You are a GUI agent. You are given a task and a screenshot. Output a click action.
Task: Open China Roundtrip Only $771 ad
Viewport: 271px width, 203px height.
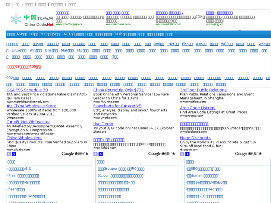119,90
